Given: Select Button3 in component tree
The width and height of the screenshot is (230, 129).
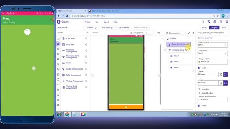Looking at the screenshot, I should [x=180, y=62].
